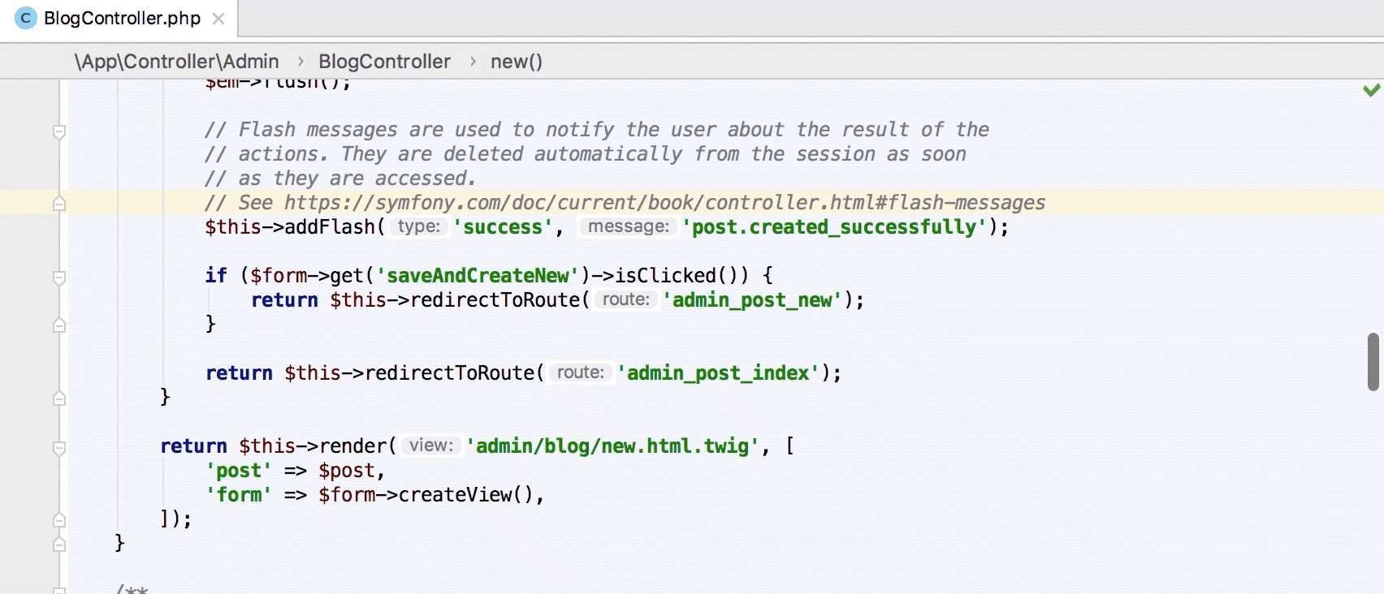Close the BlogController.php tab
The width and height of the screenshot is (1384, 594).
[218, 19]
